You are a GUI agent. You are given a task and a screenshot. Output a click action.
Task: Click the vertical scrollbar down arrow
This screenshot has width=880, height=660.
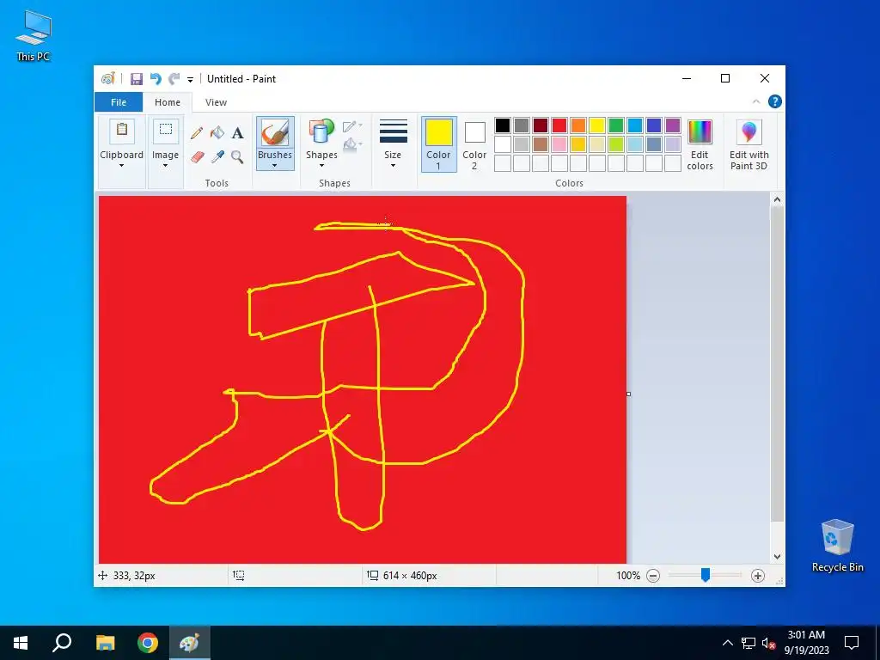[x=777, y=557]
